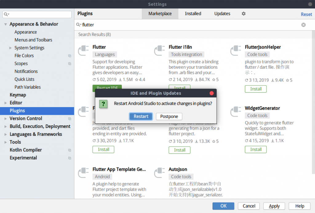
Task: Click the Reset link
Action: click(x=306, y=14)
